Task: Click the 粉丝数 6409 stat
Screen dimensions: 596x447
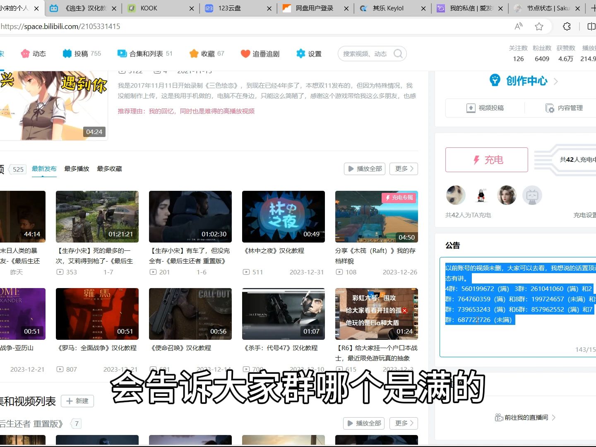Action: click(542, 53)
